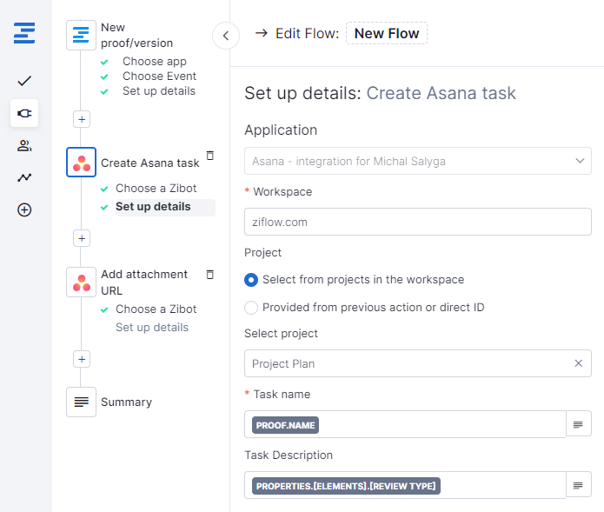Open the Ziflow logo home icon
604x512 pixels.
click(x=24, y=33)
